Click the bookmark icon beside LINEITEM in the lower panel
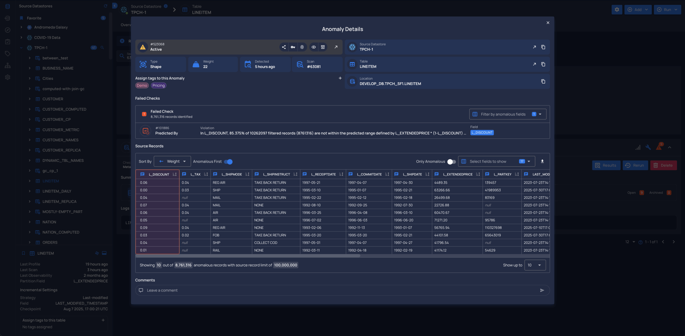Viewport: 685px width, 336px height. click(24, 253)
